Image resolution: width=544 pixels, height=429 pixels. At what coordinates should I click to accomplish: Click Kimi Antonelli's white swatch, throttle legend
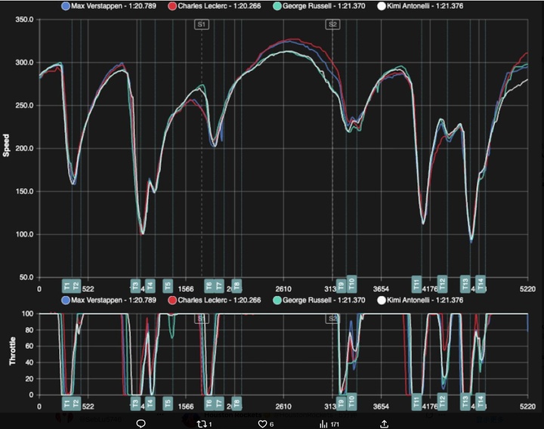pyautogui.click(x=382, y=301)
